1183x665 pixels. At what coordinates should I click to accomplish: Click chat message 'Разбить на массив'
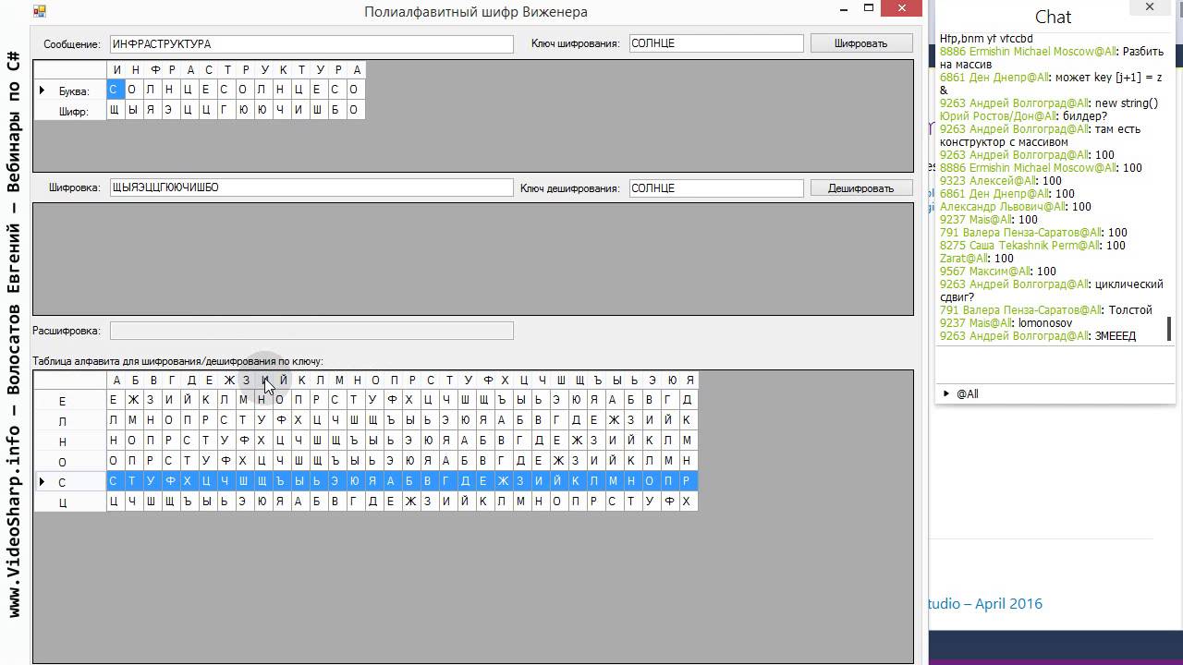(x=1052, y=58)
